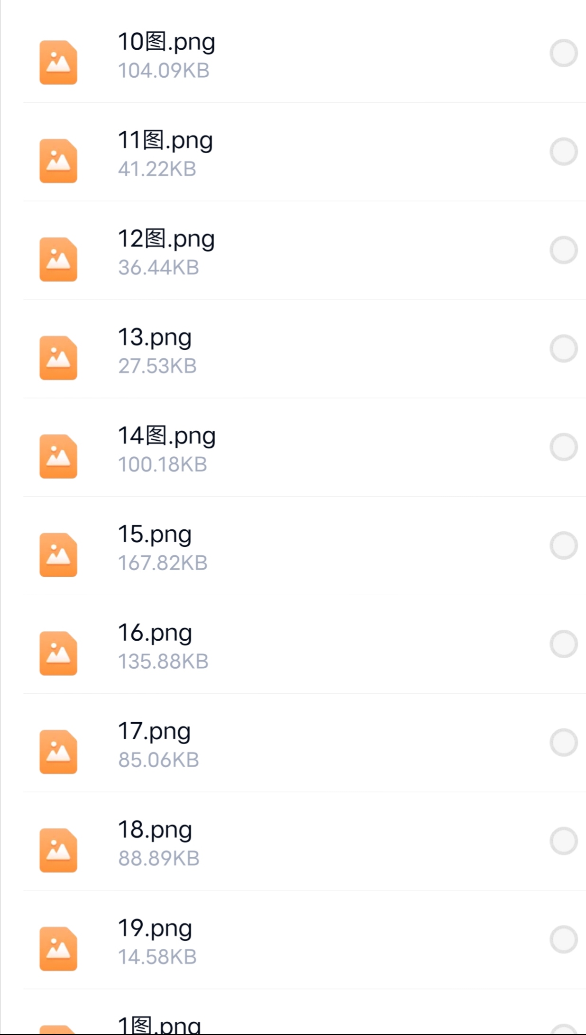
Task: Open the file named 16.png
Action: point(155,633)
